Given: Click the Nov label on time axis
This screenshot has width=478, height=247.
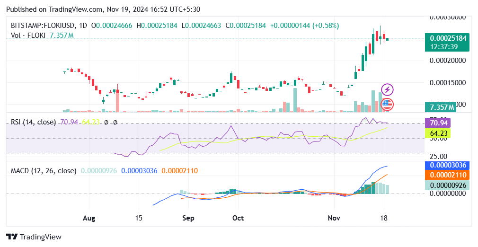Looking at the screenshot, I should tap(334, 218).
